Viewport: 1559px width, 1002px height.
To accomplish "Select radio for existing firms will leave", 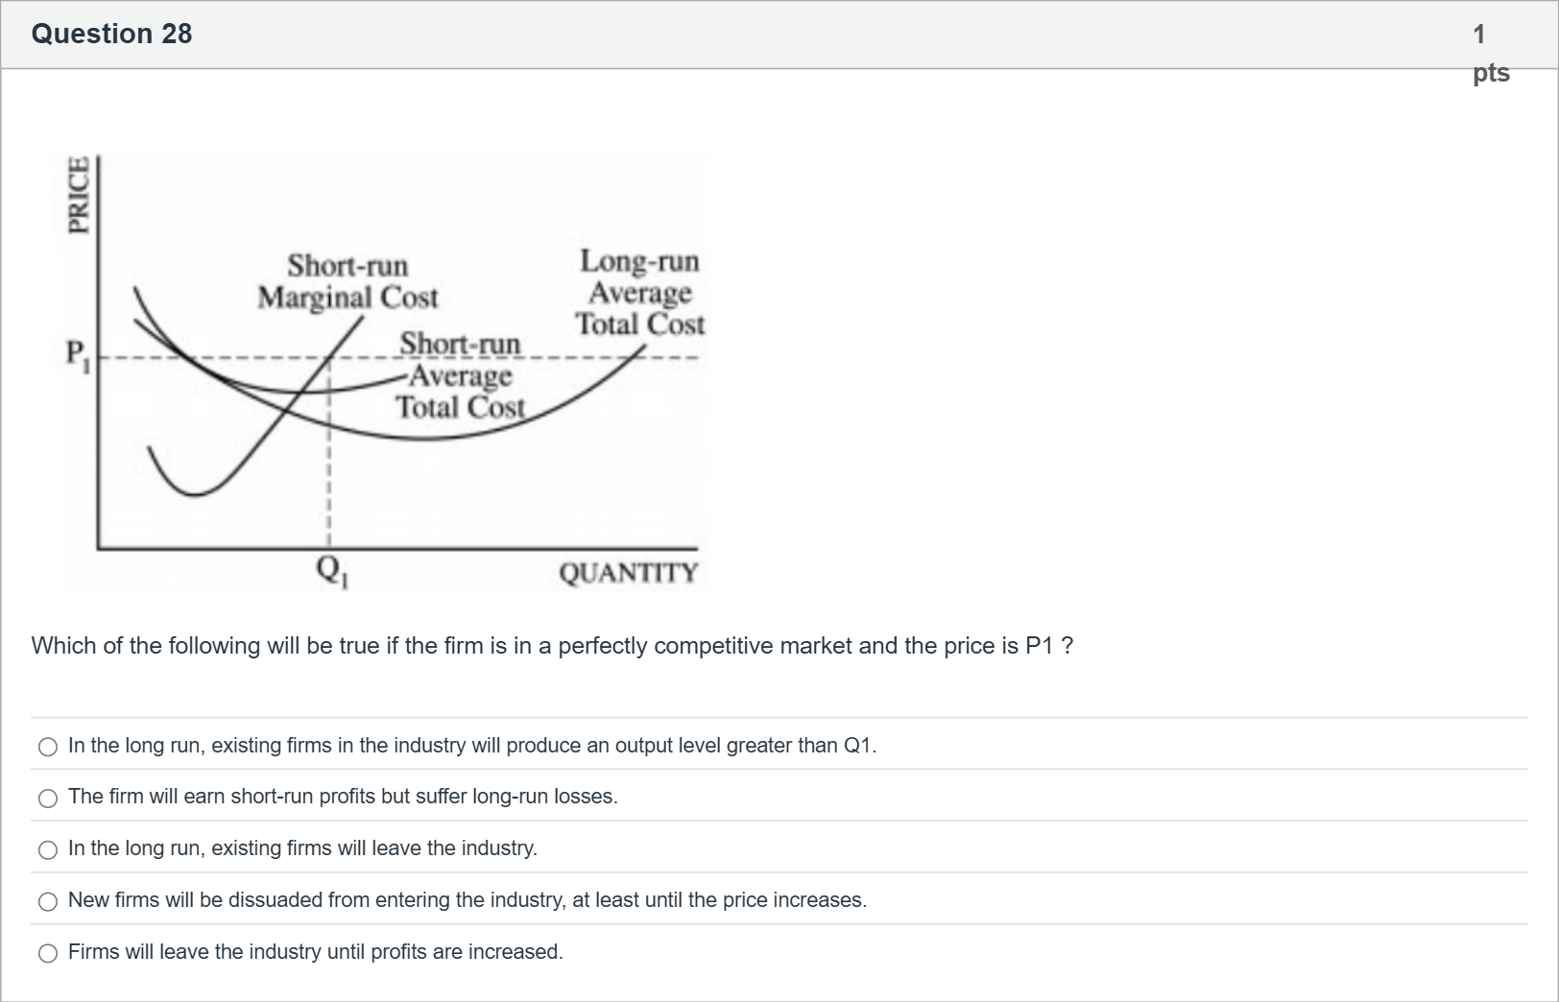I will click(x=48, y=850).
